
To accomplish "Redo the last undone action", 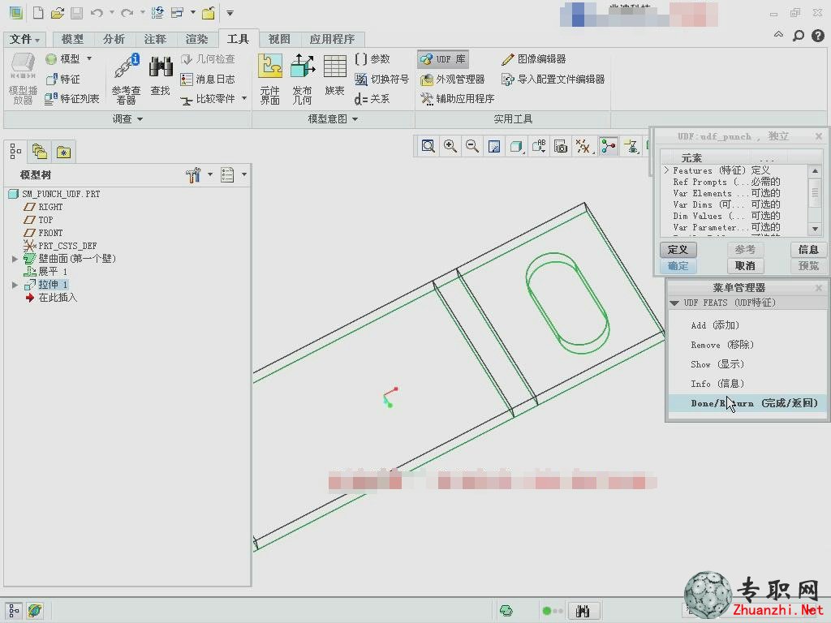I will [x=127, y=13].
